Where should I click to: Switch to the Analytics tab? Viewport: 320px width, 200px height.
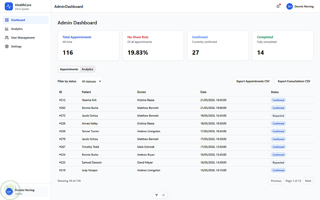click(87, 69)
